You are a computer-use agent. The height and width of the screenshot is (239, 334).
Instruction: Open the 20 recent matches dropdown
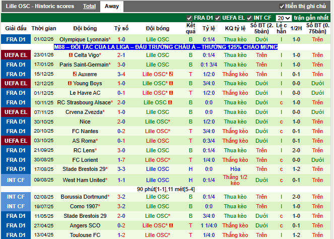coord(284,18)
